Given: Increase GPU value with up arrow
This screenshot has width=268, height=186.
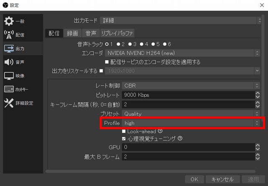Looking at the screenshot, I should pos(258,145).
